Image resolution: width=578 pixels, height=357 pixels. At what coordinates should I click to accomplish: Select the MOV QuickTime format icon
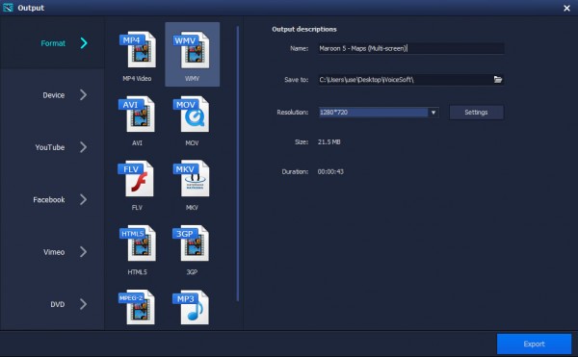coord(192,115)
